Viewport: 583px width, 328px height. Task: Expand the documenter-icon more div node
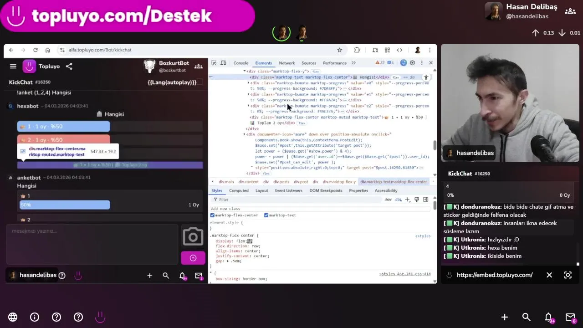pos(245,134)
